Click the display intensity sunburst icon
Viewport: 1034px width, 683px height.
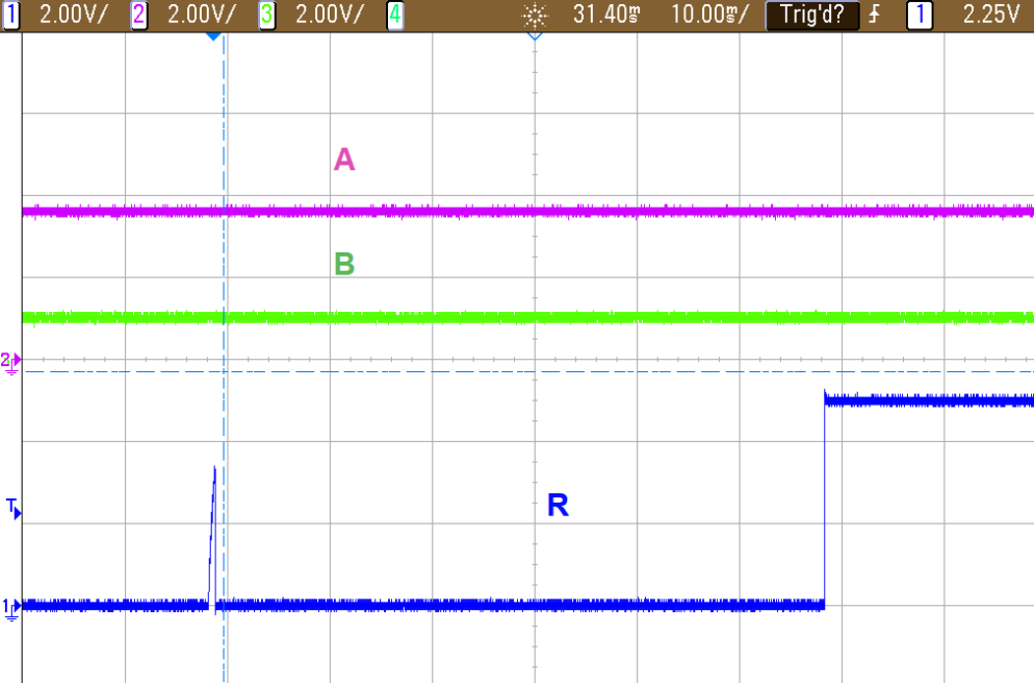533,15
